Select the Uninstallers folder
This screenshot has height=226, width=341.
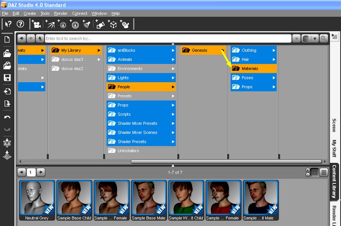coord(141,151)
